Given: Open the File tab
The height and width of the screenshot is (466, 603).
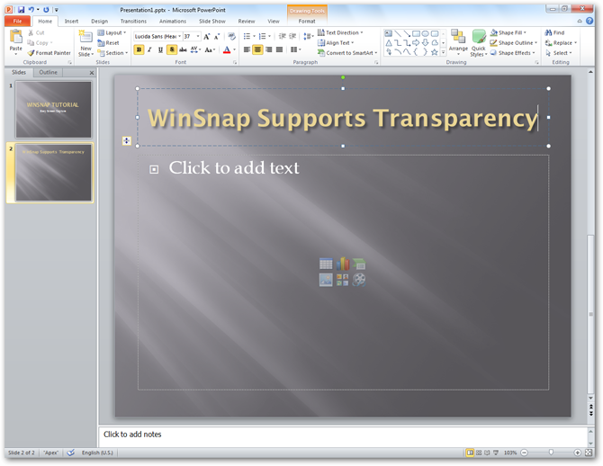Looking at the screenshot, I should pyautogui.click(x=18, y=22).
